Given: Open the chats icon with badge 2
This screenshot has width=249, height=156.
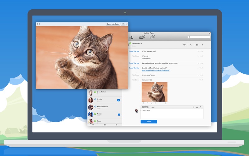Looking at the screenshot, I should (152, 37).
